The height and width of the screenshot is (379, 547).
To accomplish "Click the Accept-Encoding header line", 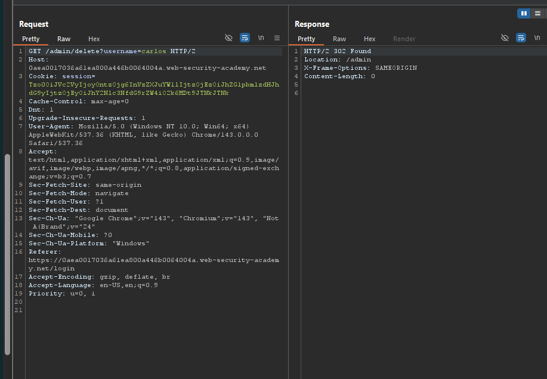I will [x=100, y=277].
